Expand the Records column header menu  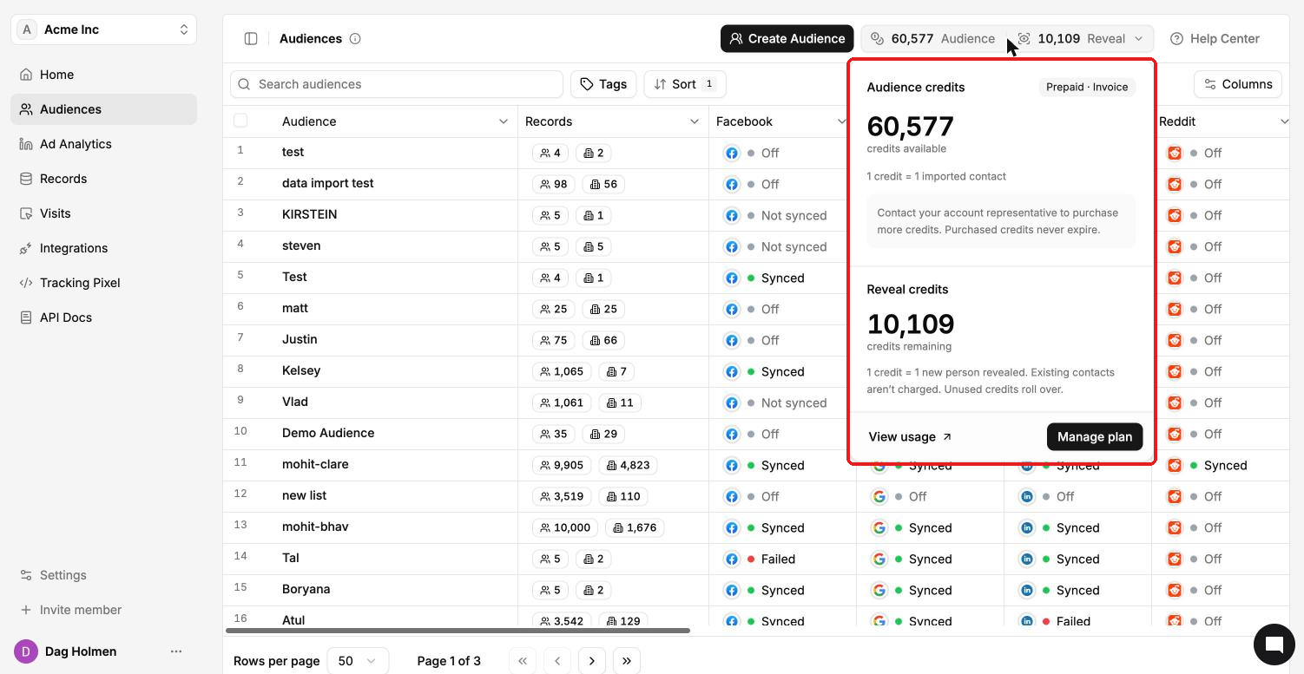click(x=694, y=121)
